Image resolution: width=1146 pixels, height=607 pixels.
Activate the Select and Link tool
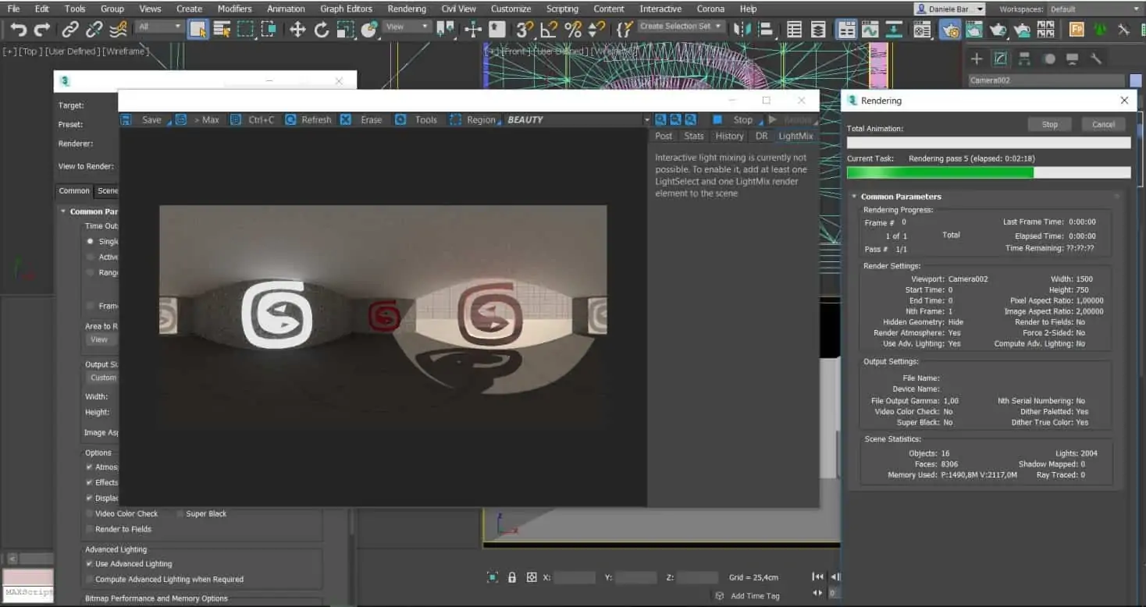70,30
